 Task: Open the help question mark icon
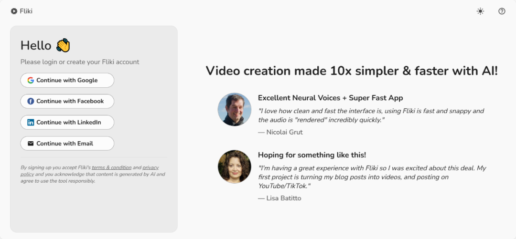[x=502, y=11]
